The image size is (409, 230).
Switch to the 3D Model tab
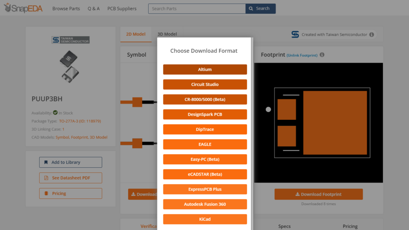tap(167, 34)
